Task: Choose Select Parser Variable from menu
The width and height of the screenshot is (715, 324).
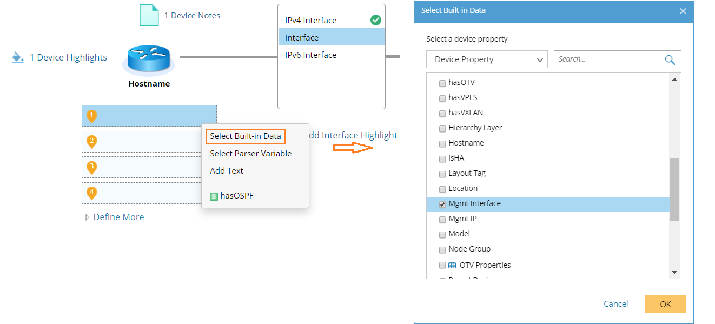Action: tap(250, 154)
